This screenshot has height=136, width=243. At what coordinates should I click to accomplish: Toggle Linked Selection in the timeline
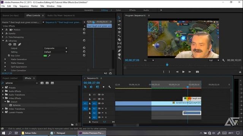click(97, 87)
